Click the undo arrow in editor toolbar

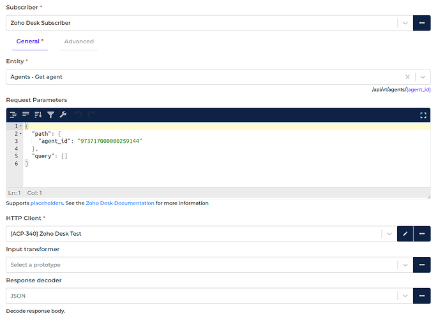tap(79, 115)
